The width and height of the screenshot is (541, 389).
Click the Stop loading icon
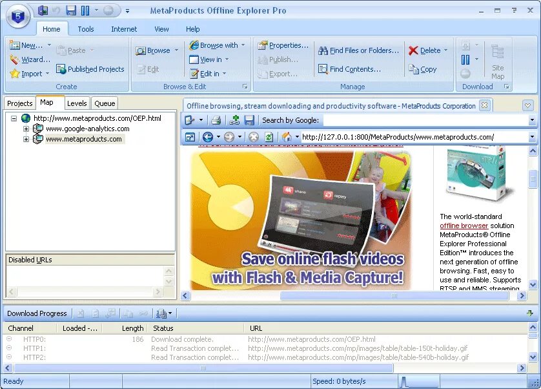point(254,137)
